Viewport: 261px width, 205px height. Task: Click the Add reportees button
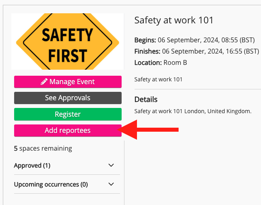[68, 130]
